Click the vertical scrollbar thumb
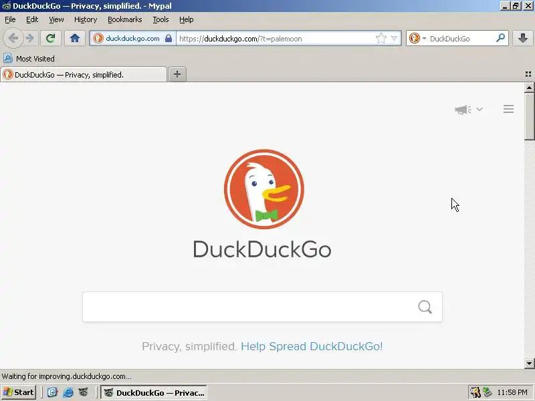535x401 pixels. click(529, 116)
